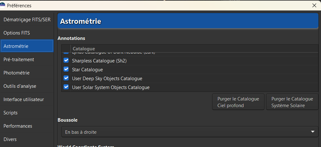The width and height of the screenshot is (321, 147).
Task: Toggle the User Solar System Objects Catalogue checkbox
Action: pyautogui.click(x=66, y=87)
